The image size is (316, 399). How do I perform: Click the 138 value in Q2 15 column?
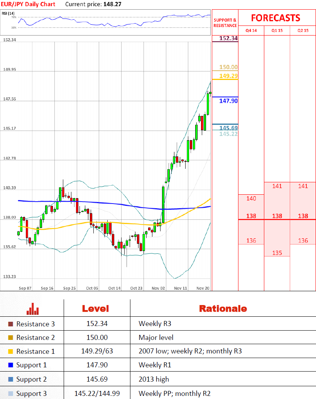303,216
